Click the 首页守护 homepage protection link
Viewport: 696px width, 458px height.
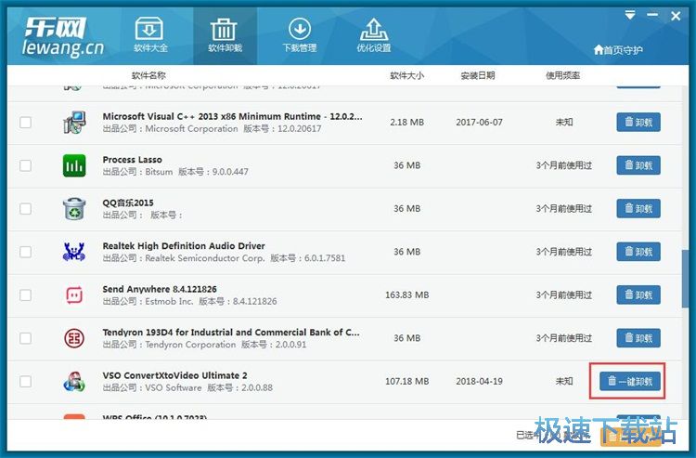[x=618, y=50]
